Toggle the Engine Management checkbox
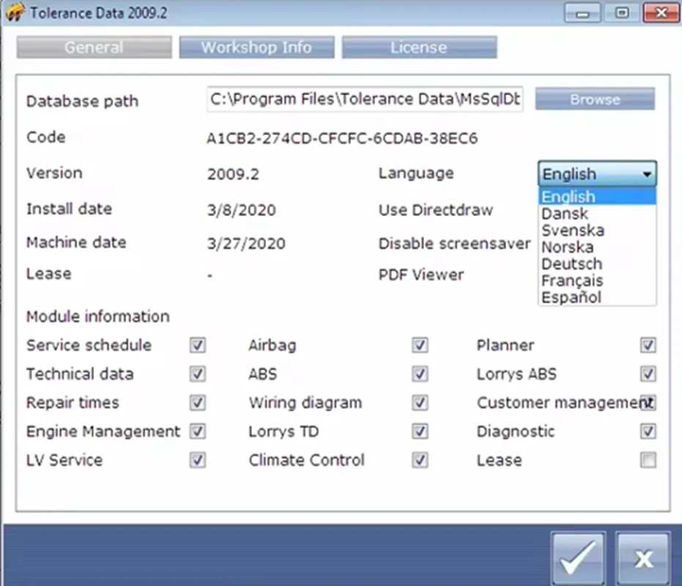Viewport: 682px width, 586px height. point(198,431)
